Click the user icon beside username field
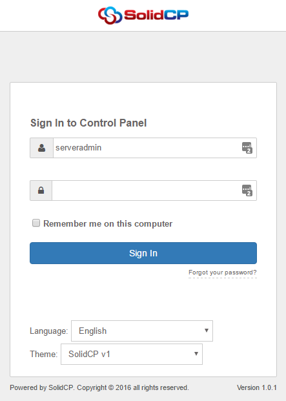Image resolution: width=286 pixels, height=401 pixels. pyautogui.click(x=42, y=148)
